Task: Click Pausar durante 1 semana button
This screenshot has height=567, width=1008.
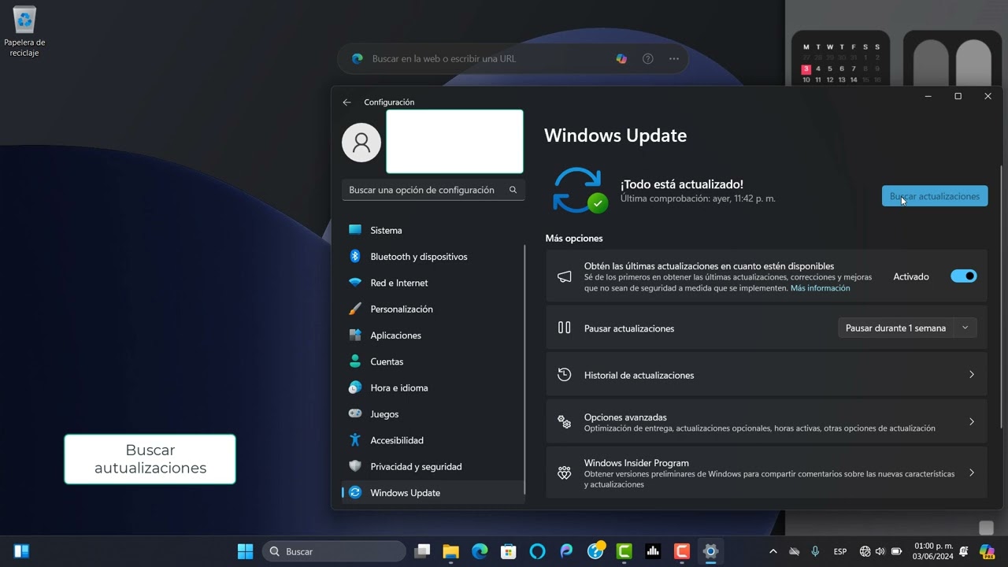Action: coord(895,328)
